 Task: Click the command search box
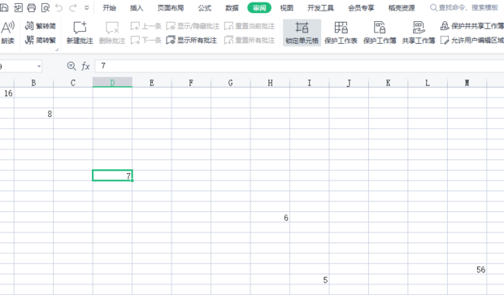tap(464, 7)
